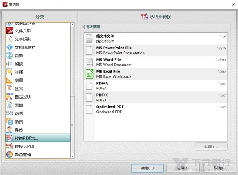Click the Optimized PDF page icon
The height and width of the screenshot is (175, 238).
(89, 109)
